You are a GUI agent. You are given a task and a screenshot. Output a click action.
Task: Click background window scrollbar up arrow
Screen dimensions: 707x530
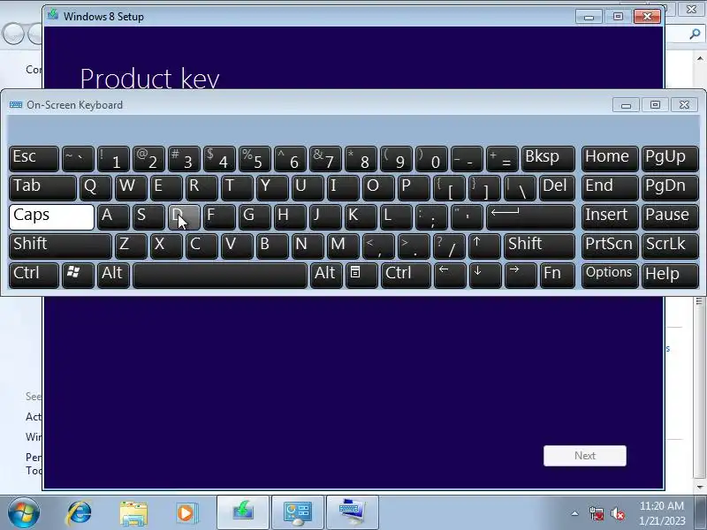pyautogui.click(x=700, y=58)
